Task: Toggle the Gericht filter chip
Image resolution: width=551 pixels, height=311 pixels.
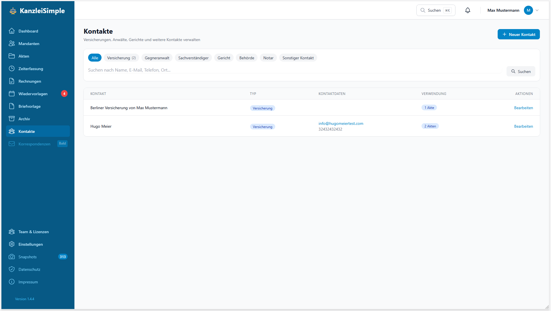Action: [x=224, y=58]
